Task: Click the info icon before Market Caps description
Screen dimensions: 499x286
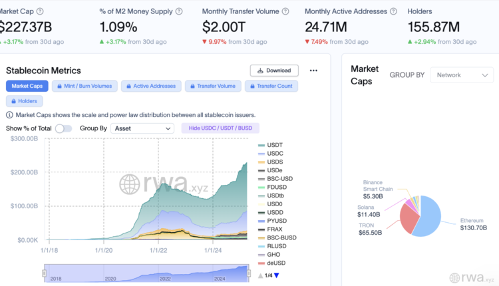Action: [9, 115]
